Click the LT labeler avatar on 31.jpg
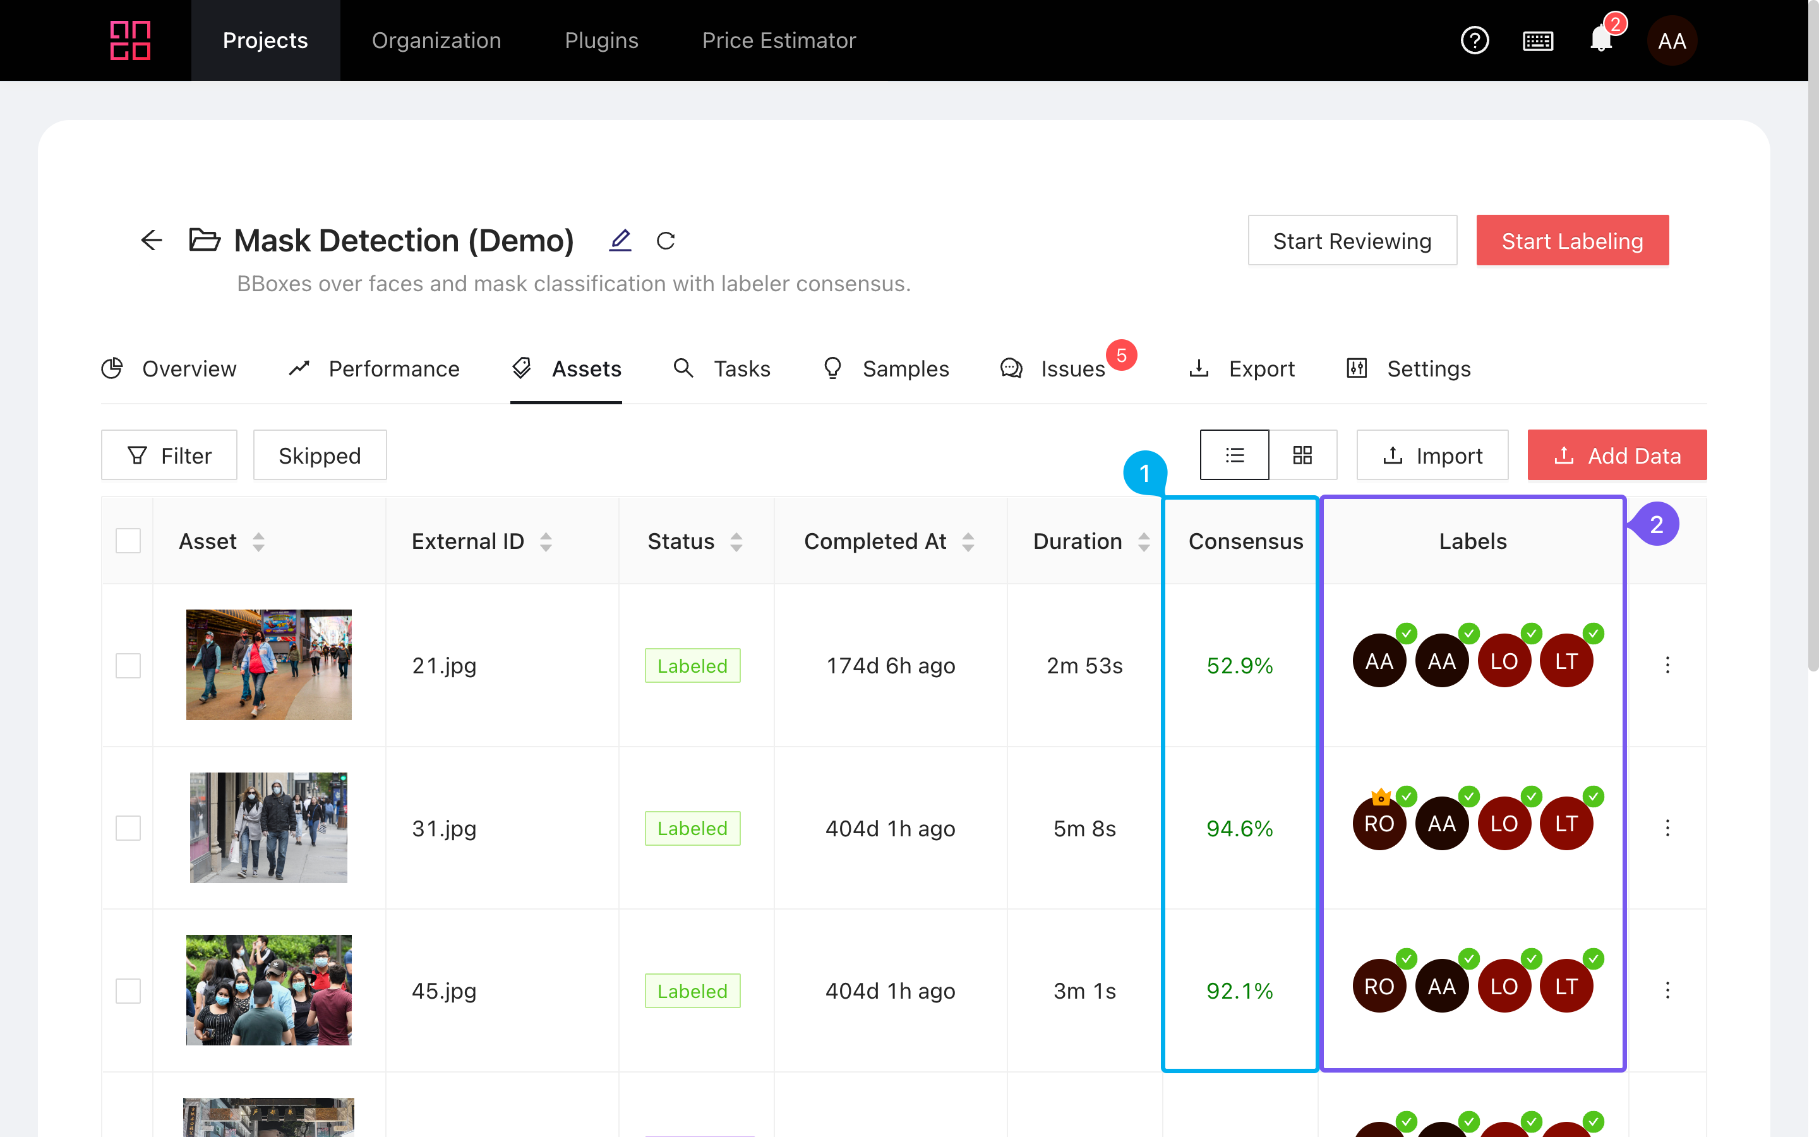Image resolution: width=1819 pixels, height=1137 pixels. (1566, 824)
